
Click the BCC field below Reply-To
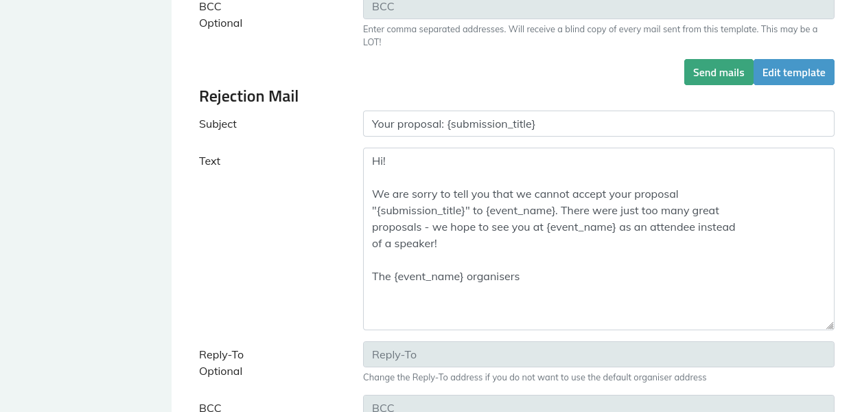pos(598,405)
